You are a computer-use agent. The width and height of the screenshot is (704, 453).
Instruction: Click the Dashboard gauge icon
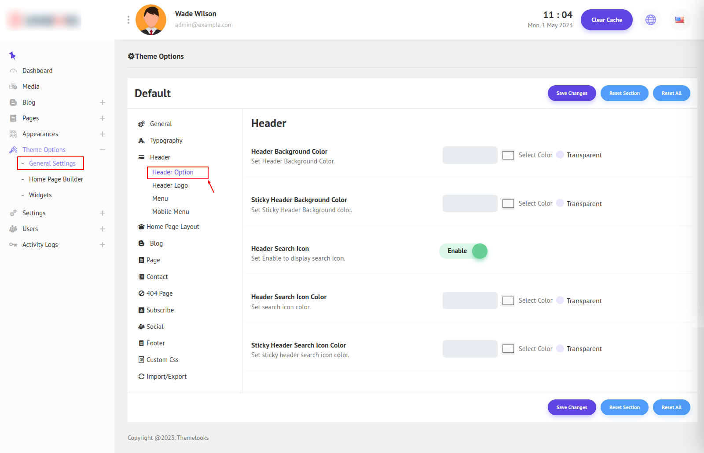pyautogui.click(x=13, y=71)
